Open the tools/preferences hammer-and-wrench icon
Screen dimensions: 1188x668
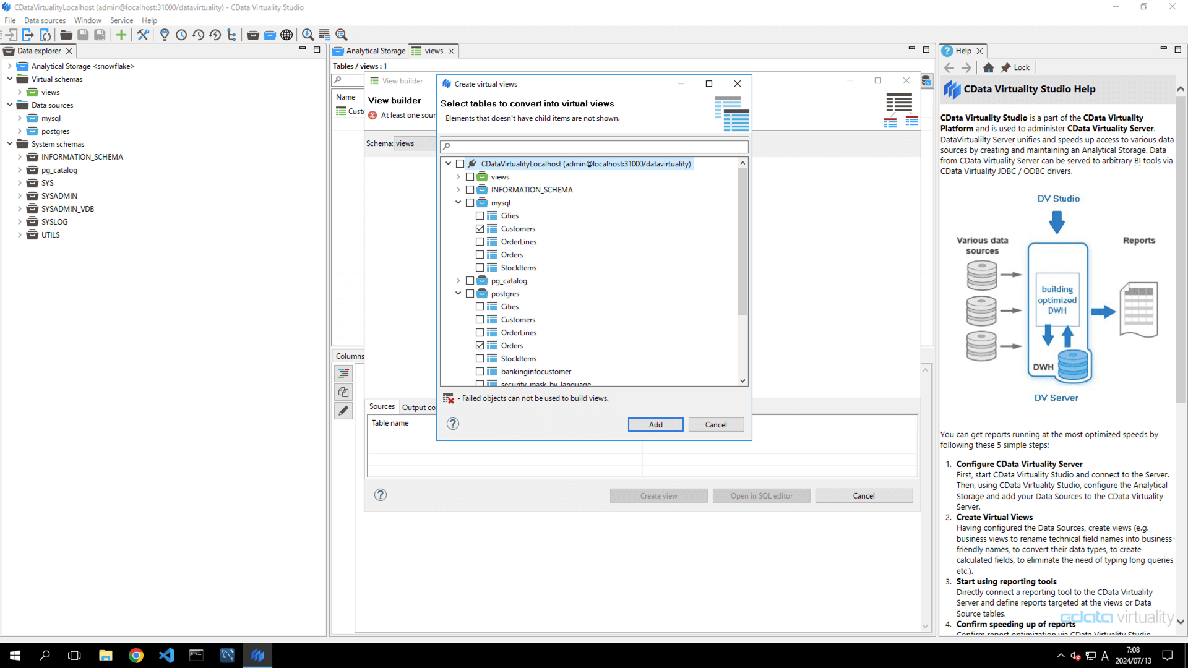click(x=143, y=35)
